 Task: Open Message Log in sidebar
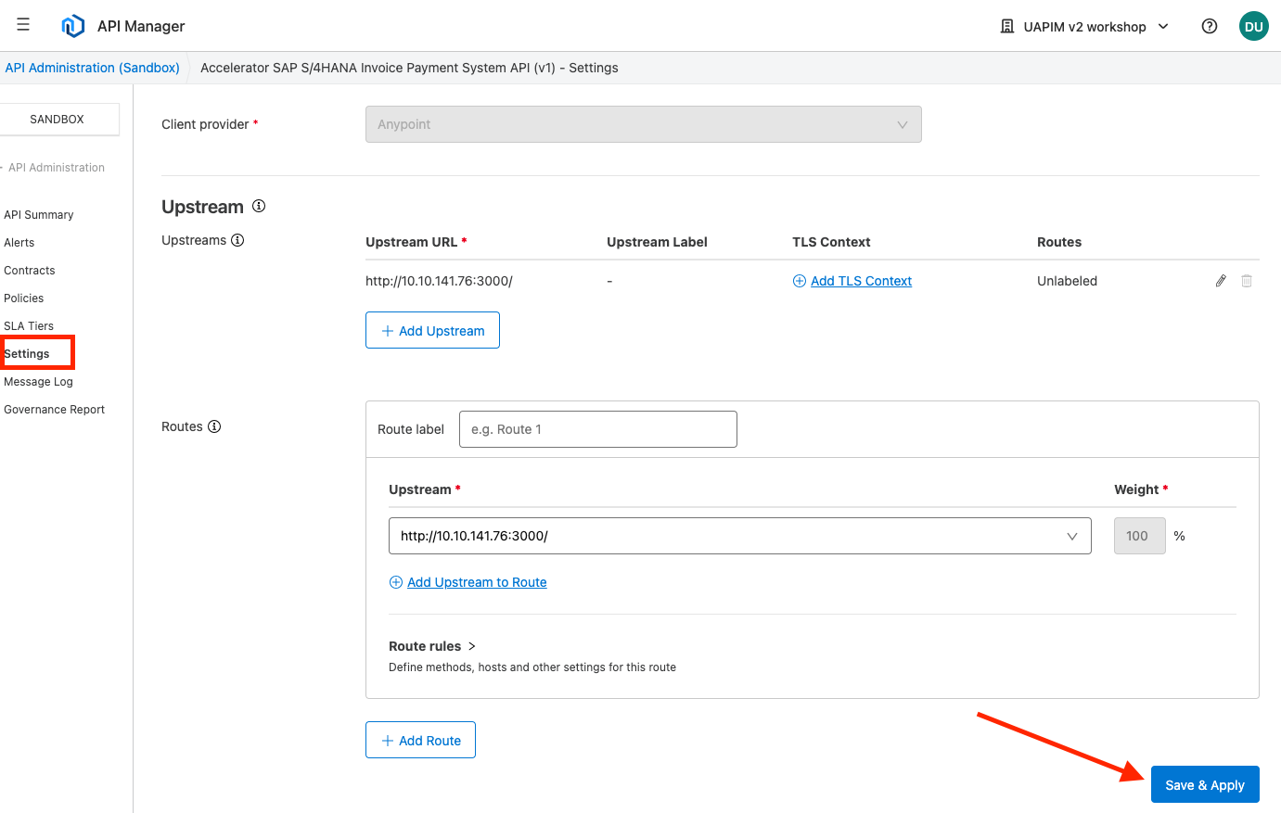coord(39,382)
